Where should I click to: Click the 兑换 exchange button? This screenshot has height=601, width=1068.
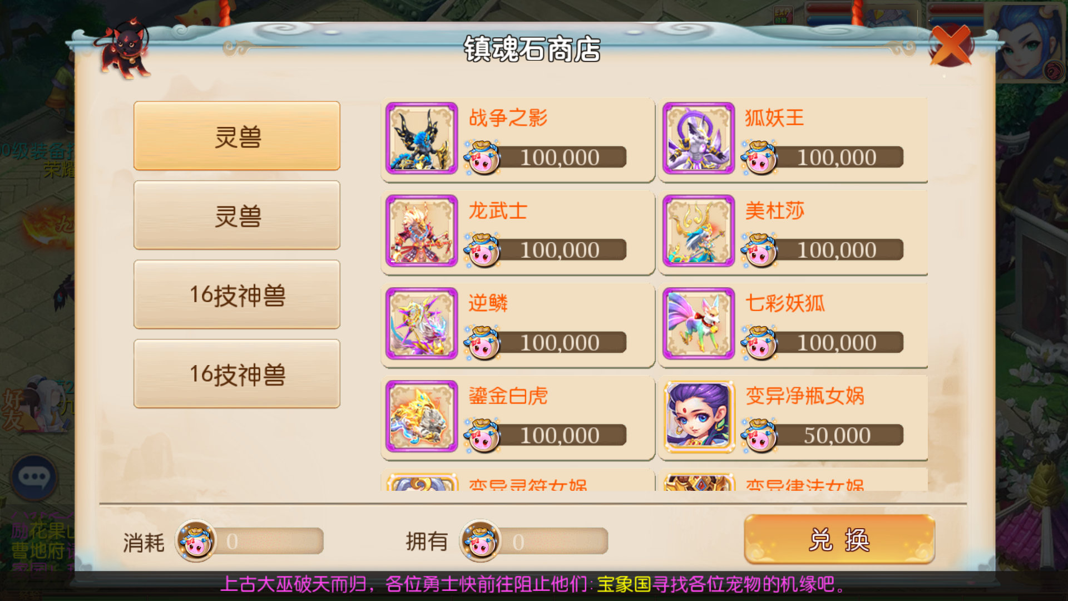(839, 539)
